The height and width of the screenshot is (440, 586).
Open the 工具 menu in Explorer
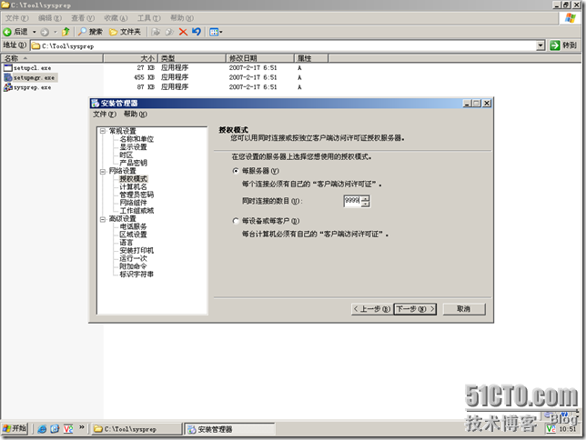click(x=148, y=18)
